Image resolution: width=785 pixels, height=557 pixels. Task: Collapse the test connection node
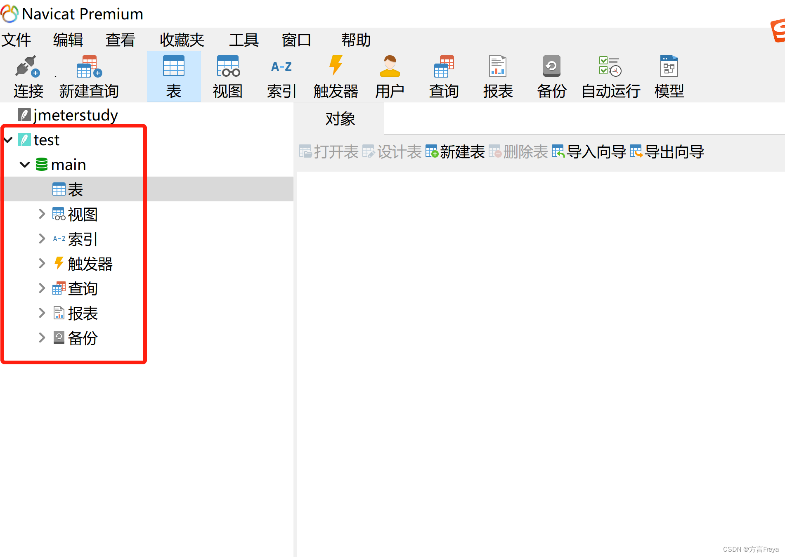(8, 139)
